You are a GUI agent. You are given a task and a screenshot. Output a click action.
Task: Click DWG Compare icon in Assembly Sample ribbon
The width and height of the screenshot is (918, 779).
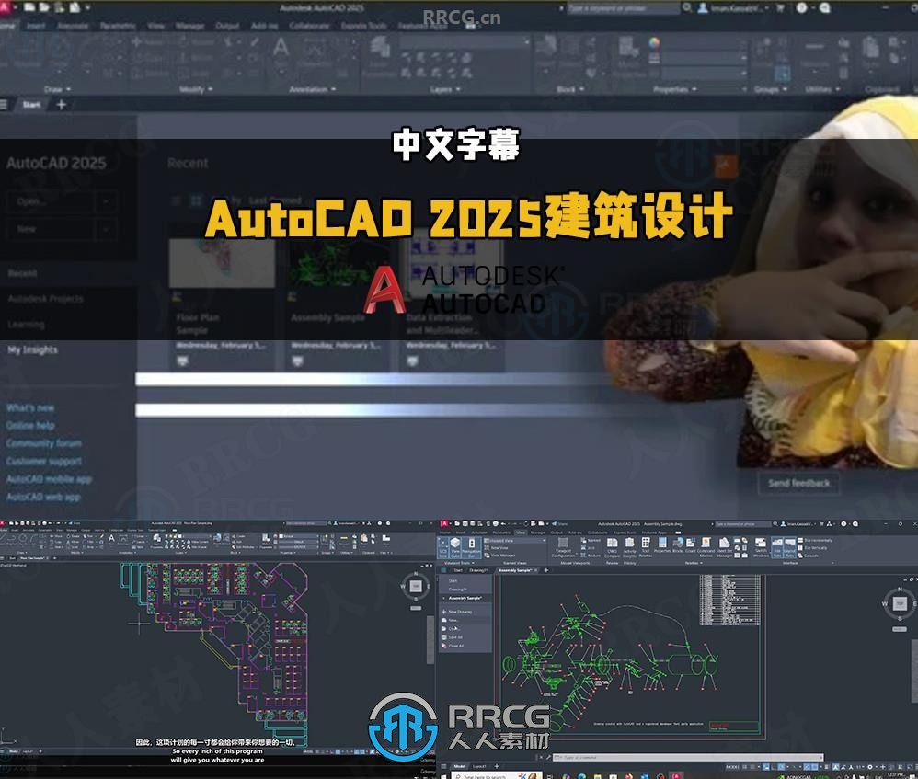click(x=613, y=547)
